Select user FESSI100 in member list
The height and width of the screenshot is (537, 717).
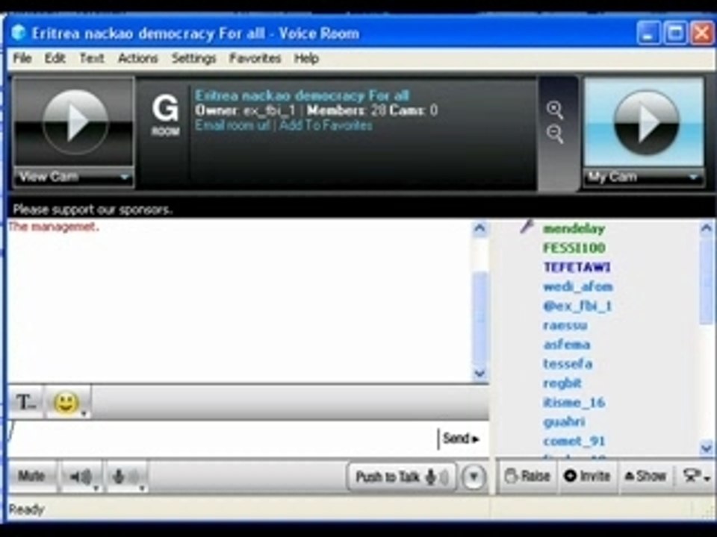click(574, 248)
